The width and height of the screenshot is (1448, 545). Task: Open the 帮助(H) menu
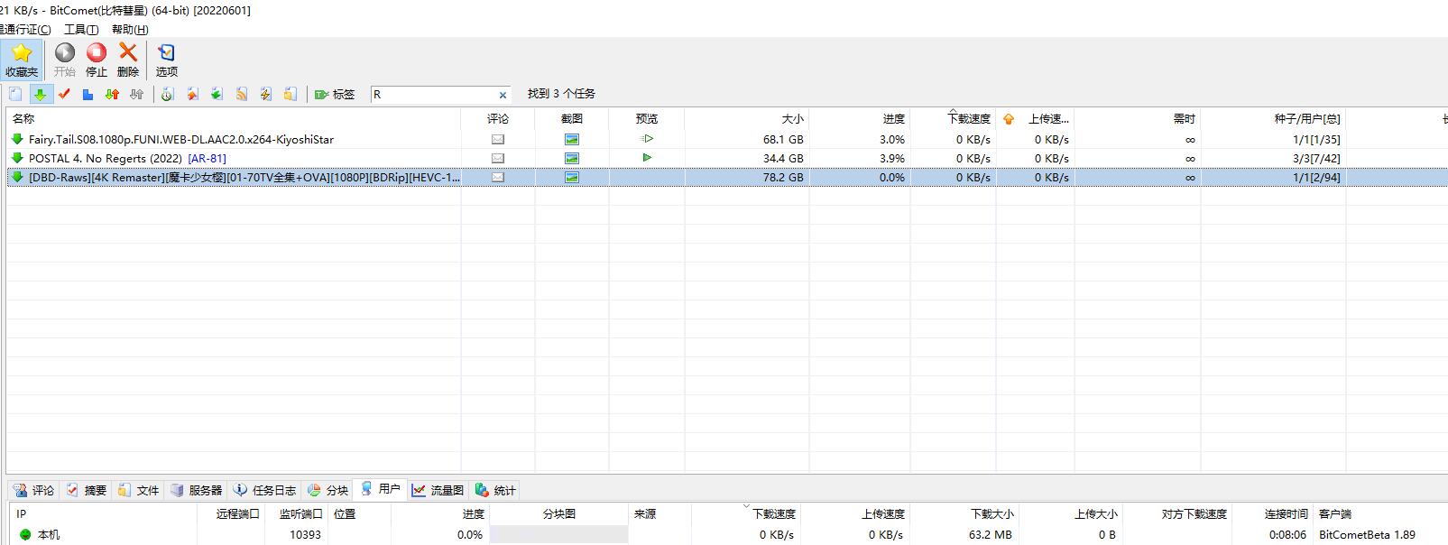tap(130, 30)
